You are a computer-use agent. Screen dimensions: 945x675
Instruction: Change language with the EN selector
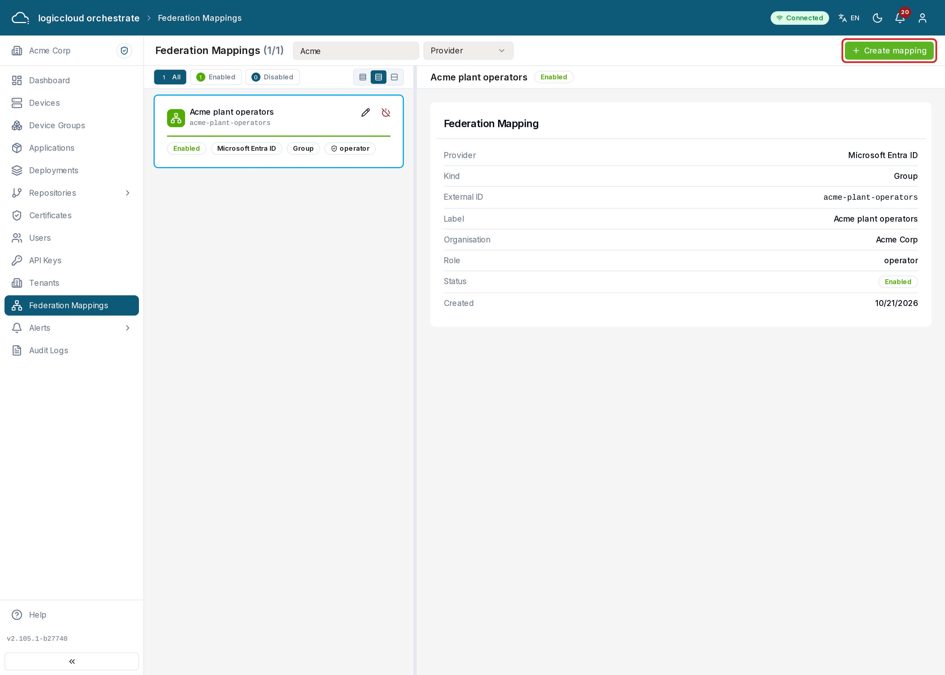click(x=849, y=18)
